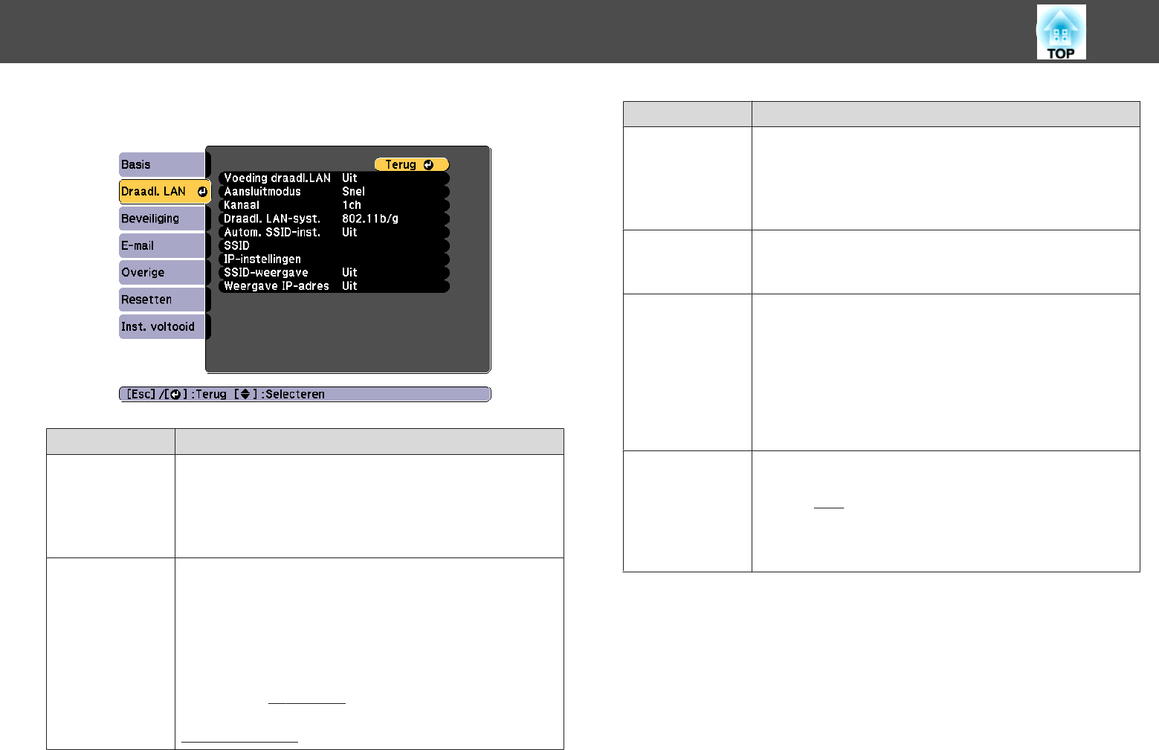Click the TOP home icon
The image size is (1159, 750).
coord(1061,32)
